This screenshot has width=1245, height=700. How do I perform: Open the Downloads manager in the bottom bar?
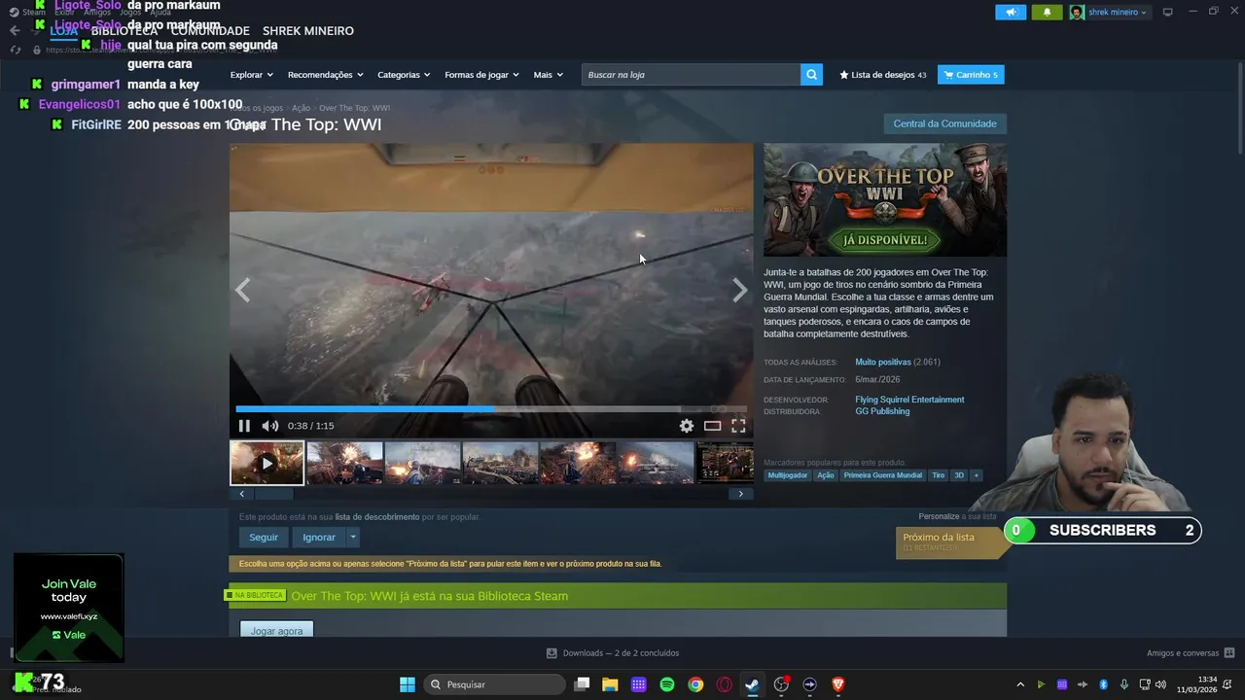(x=613, y=653)
